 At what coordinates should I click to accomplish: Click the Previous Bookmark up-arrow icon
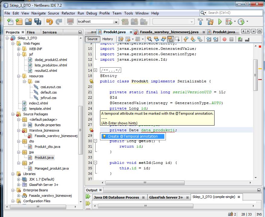point(186,39)
